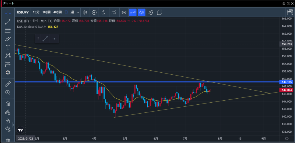Select the horizontal line in floating toolbar
The image size is (295, 143).
pos(54,39)
